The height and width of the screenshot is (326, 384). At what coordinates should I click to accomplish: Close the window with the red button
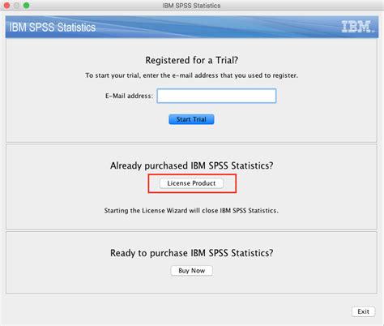pos(6,6)
